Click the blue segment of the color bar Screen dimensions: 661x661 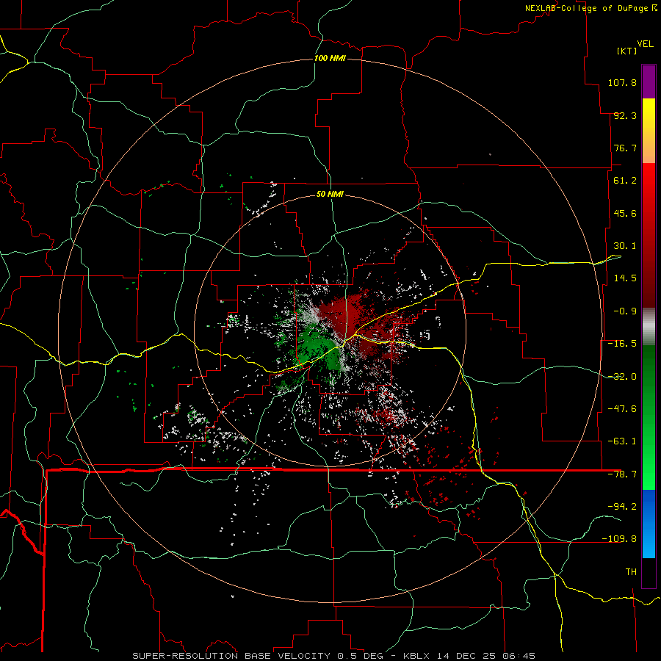click(649, 524)
